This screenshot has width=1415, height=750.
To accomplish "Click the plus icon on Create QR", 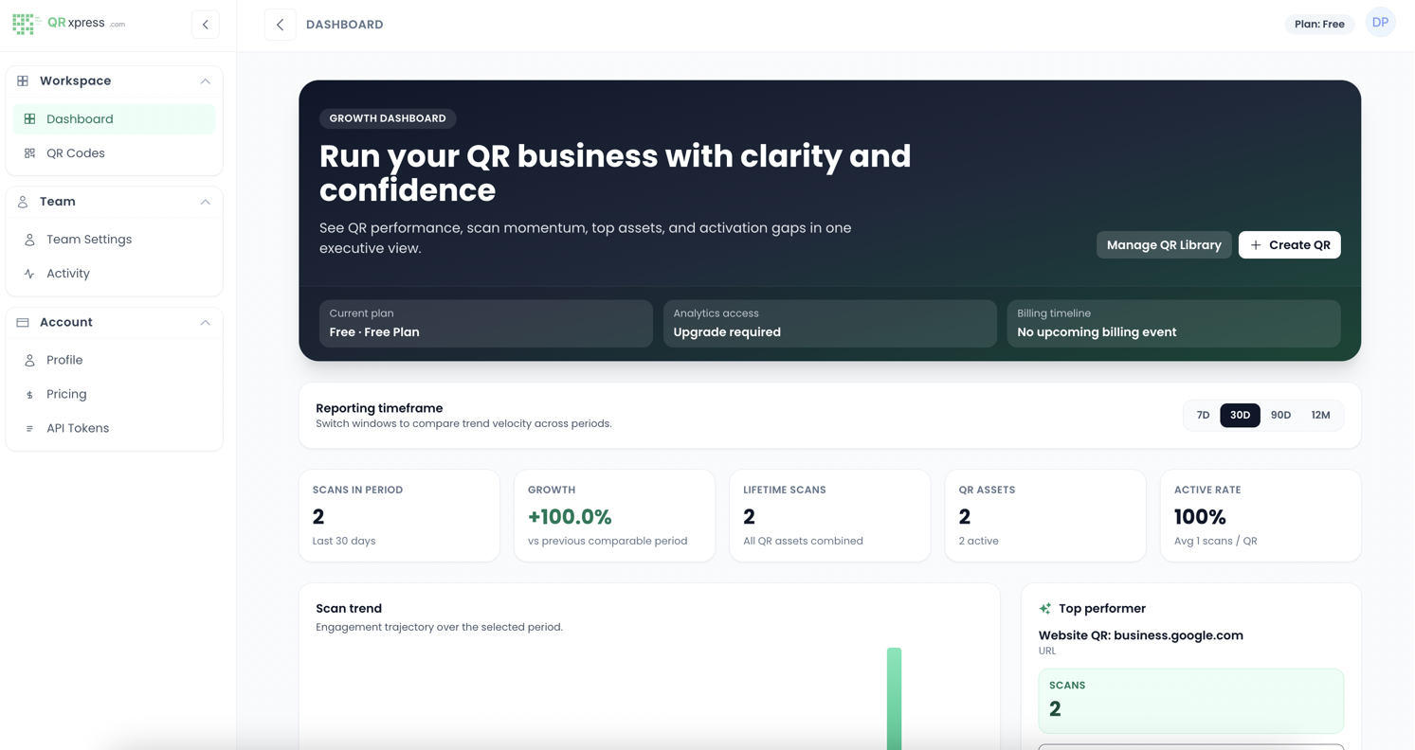I will pos(1256,245).
